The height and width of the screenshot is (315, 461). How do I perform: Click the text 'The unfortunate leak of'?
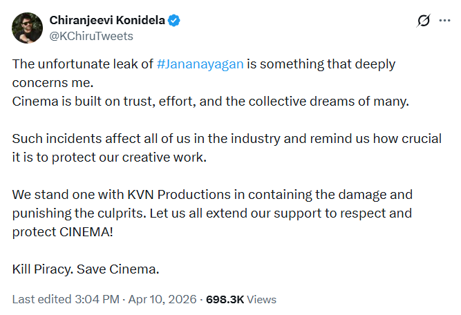click(x=83, y=64)
